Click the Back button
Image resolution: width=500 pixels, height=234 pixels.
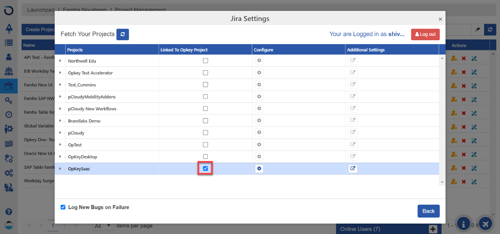(x=428, y=211)
